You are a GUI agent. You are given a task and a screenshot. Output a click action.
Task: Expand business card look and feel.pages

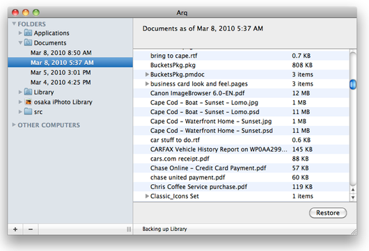[147, 83]
